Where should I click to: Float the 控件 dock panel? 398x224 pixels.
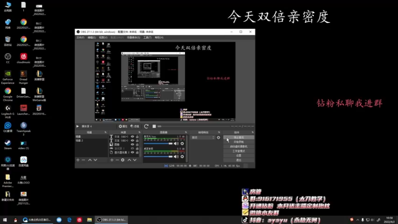pyautogui.click(x=253, y=132)
